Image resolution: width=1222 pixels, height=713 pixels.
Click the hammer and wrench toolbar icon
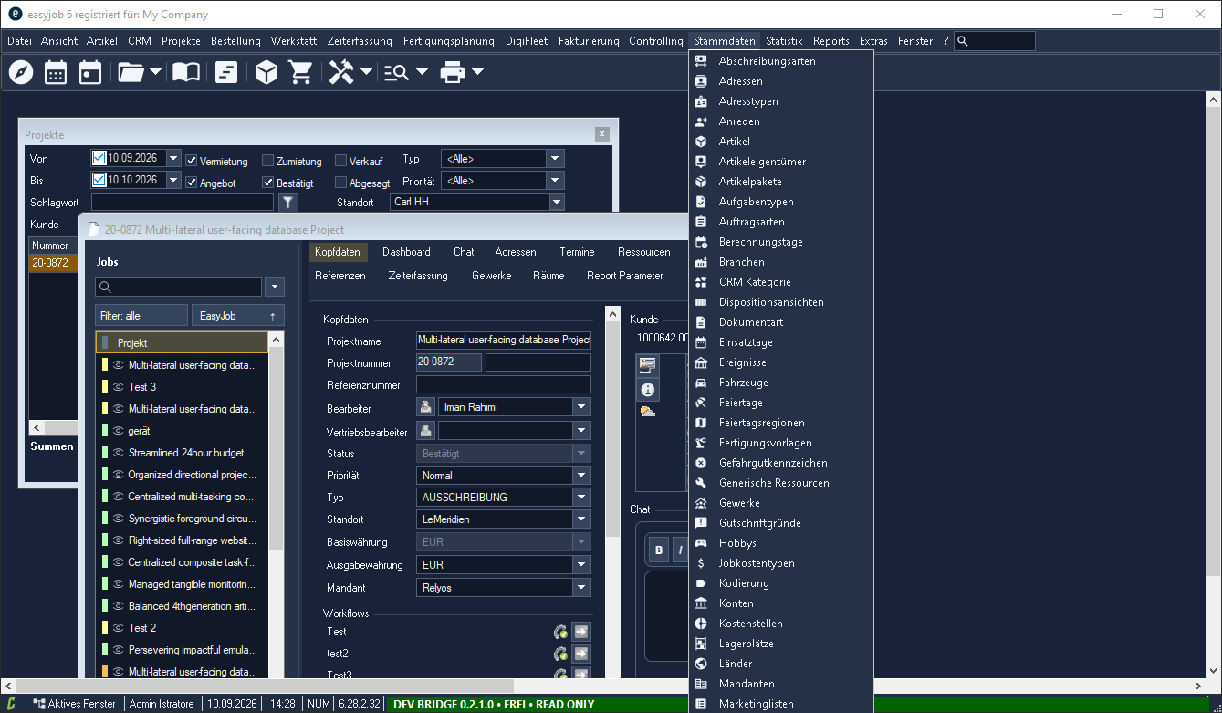click(x=341, y=72)
